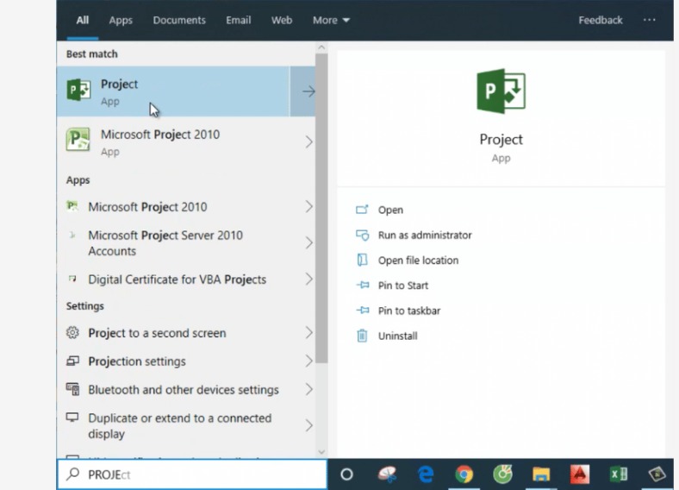
Task: Expand the arrow beside the Project best match
Action: [x=308, y=92]
